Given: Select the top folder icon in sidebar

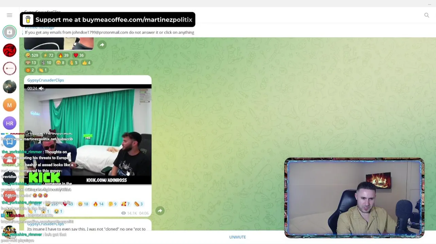Looking at the screenshot, I should (x=10, y=32).
